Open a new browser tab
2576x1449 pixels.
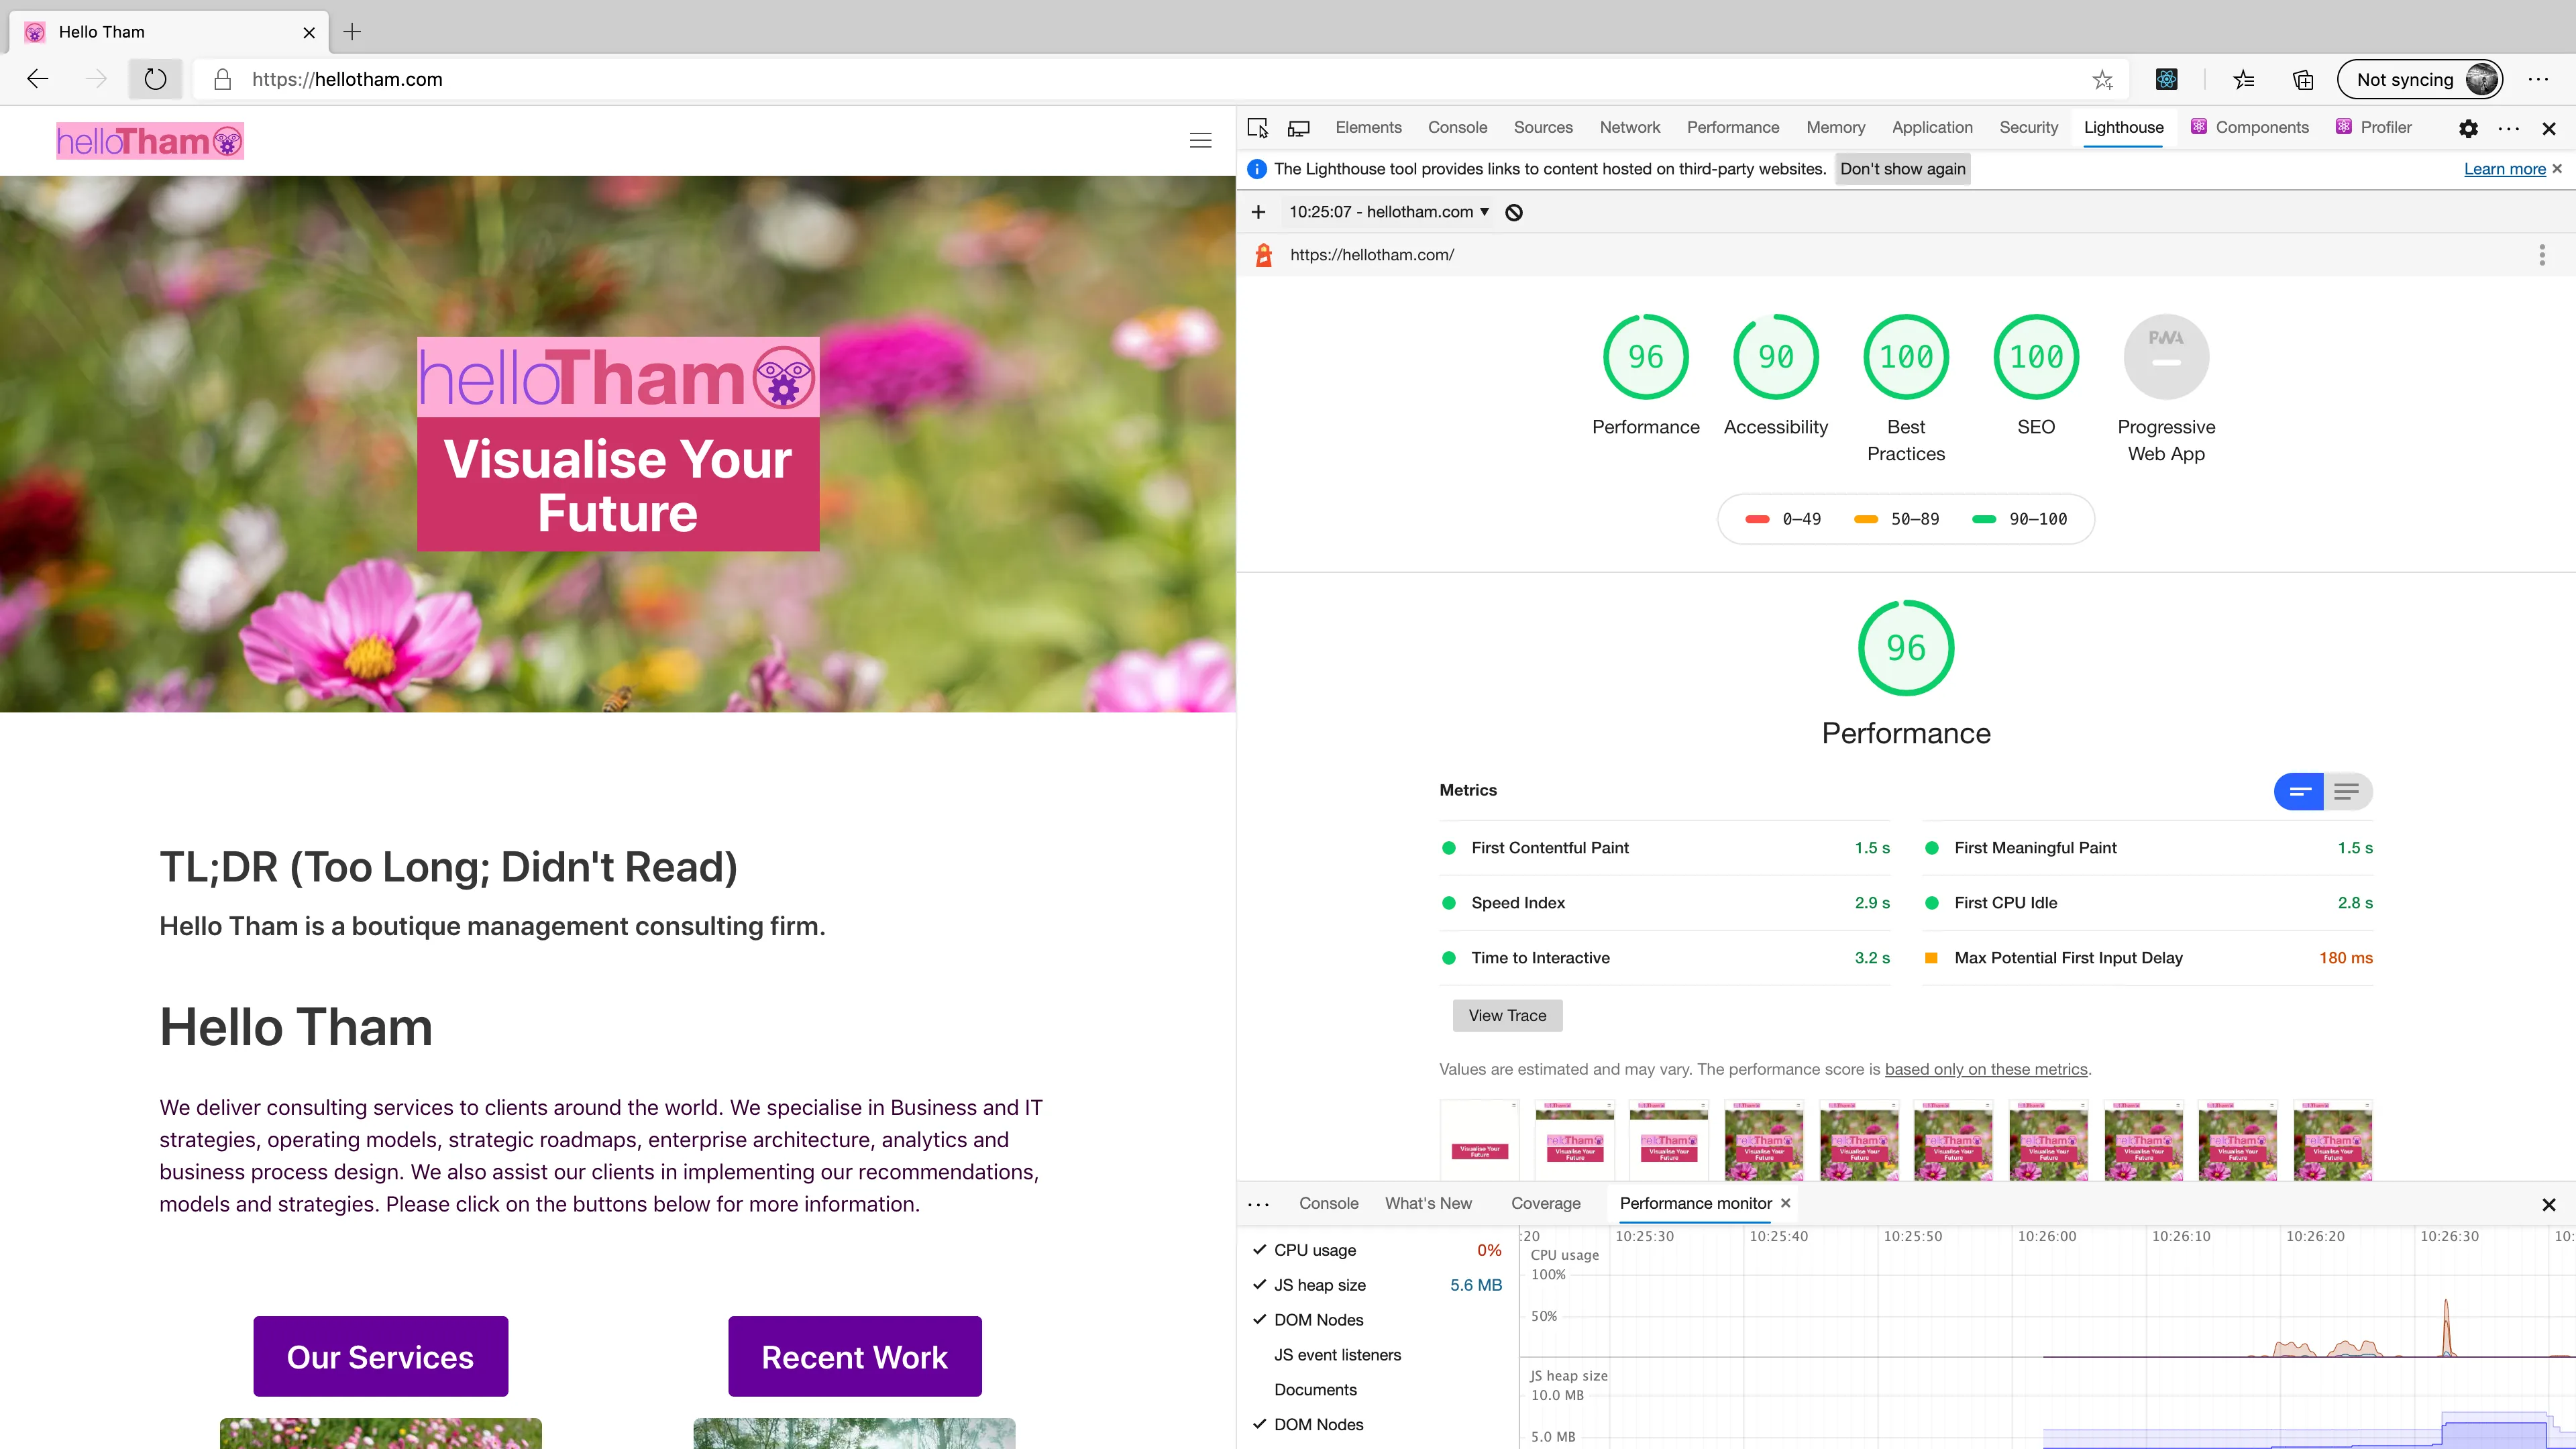(352, 32)
